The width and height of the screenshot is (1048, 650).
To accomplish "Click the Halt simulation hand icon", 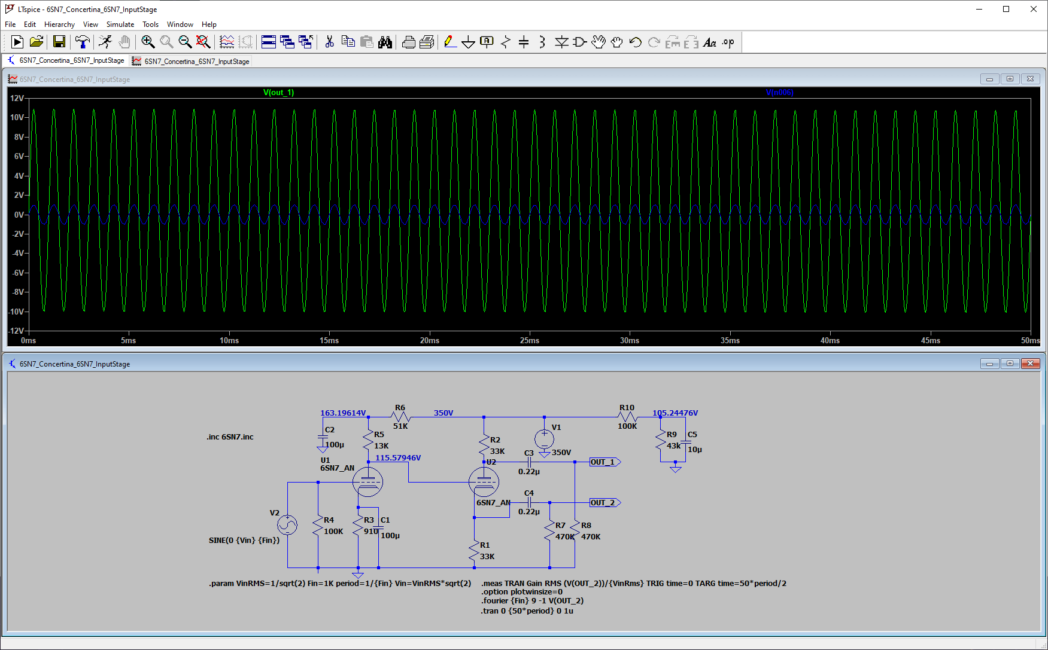I will click(124, 42).
